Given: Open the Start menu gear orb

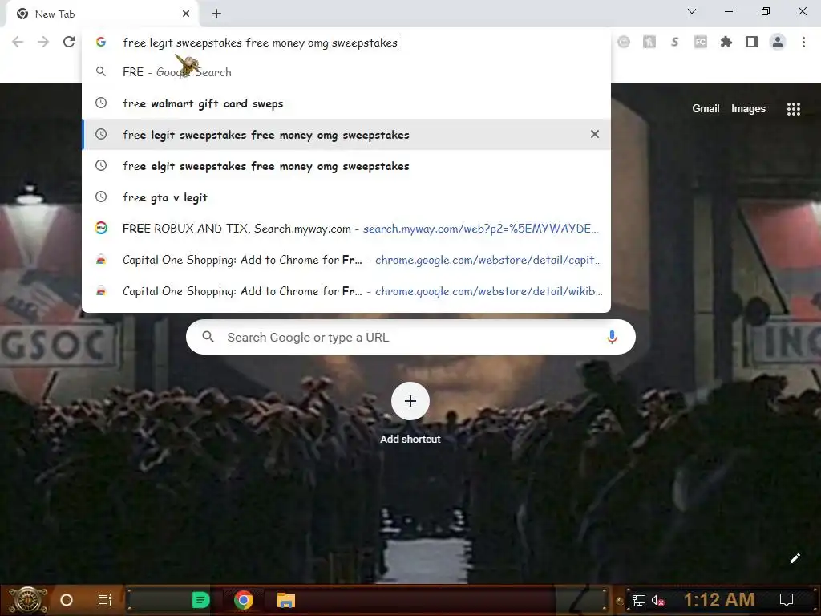Looking at the screenshot, I should pos(28,600).
